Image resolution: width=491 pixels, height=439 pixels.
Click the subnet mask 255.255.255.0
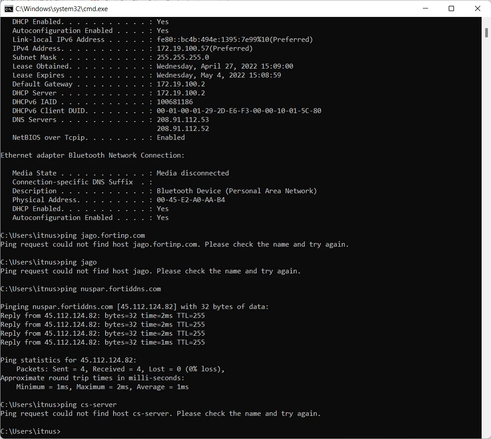(183, 57)
